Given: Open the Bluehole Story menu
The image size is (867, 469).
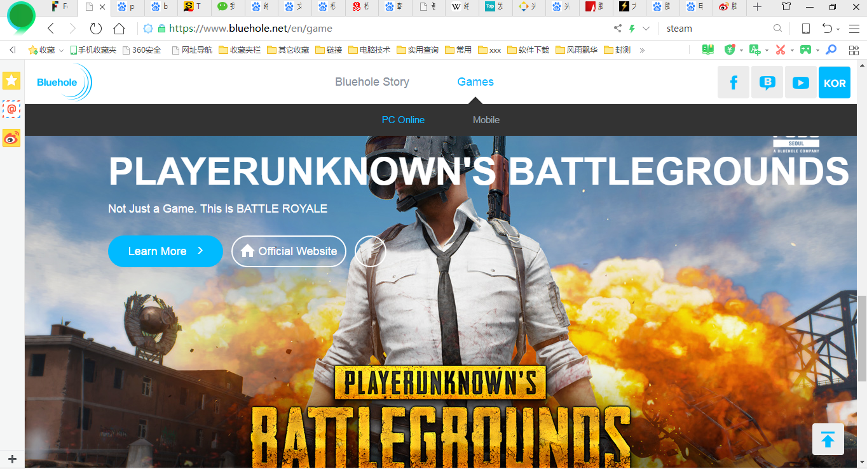Looking at the screenshot, I should coord(372,82).
